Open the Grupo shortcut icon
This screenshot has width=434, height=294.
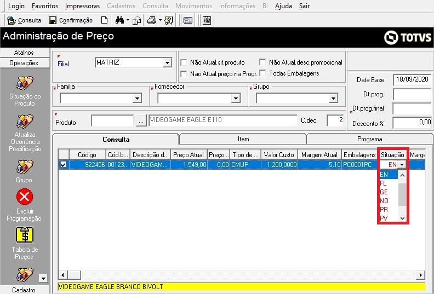coord(25,167)
